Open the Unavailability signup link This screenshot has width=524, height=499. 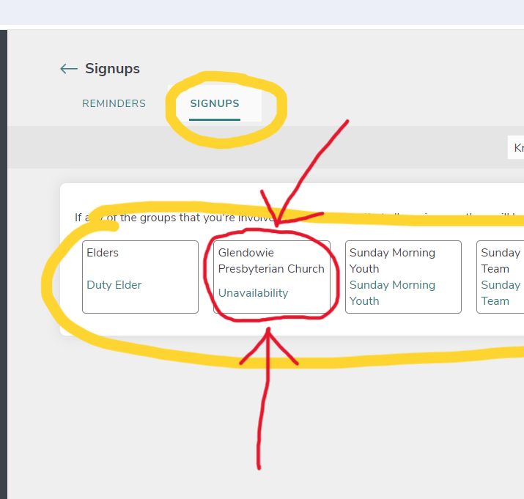point(253,293)
